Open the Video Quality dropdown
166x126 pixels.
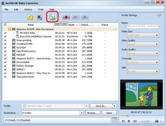(x=143, y=44)
